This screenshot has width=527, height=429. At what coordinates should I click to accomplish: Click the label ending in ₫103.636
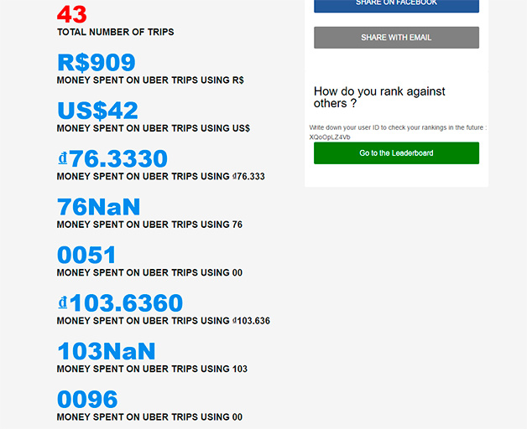tap(163, 321)
